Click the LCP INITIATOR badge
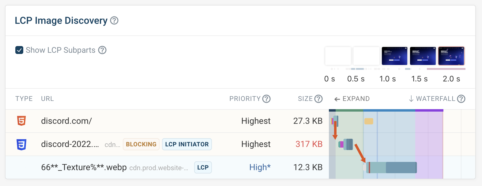482x186 pixels. click(x=187, y=144)
